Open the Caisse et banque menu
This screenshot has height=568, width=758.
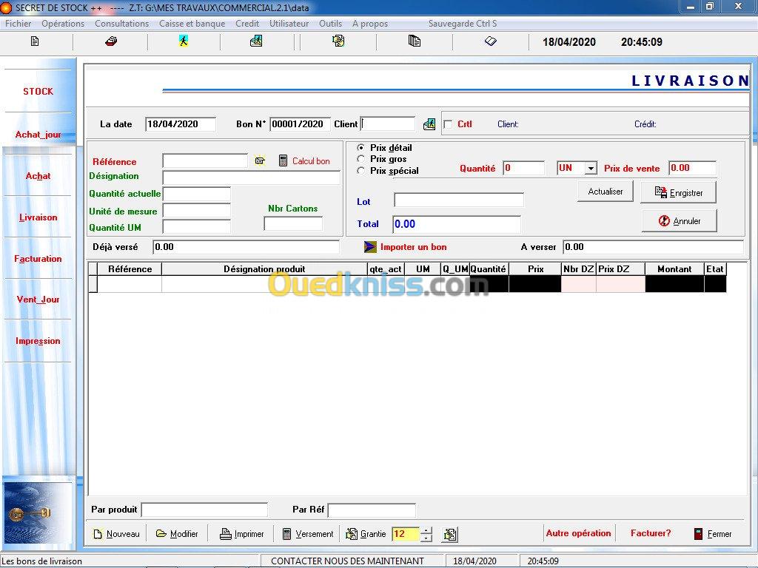192,24
